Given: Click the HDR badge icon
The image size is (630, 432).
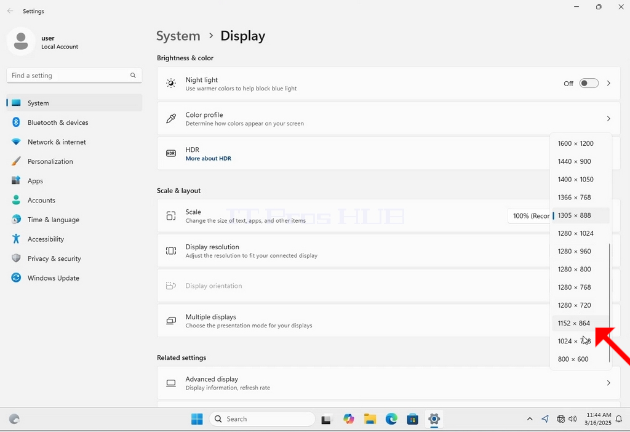Looking at the screenshot, I should pos(171,153).
